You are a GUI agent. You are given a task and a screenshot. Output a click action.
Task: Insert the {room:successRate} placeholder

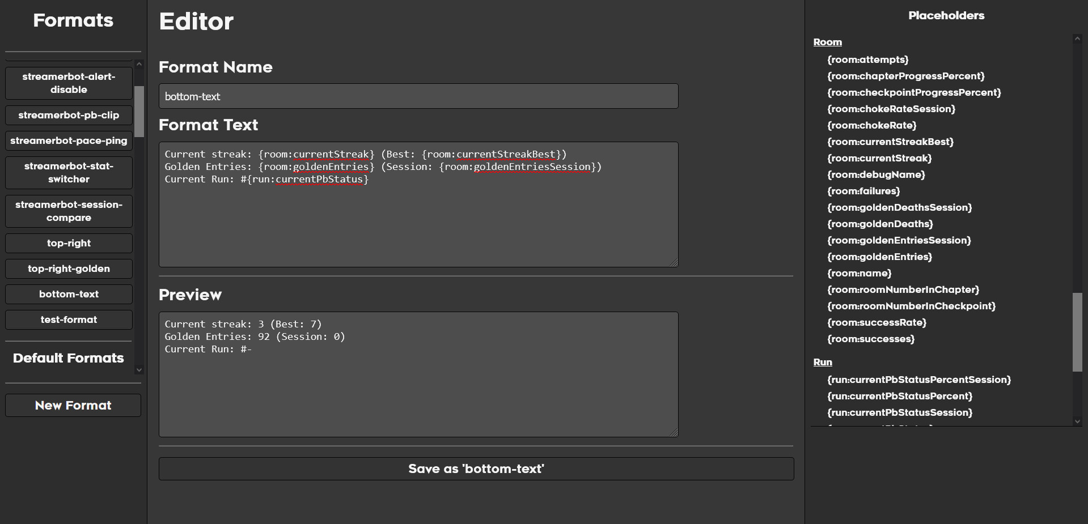(x=877, y=322)
